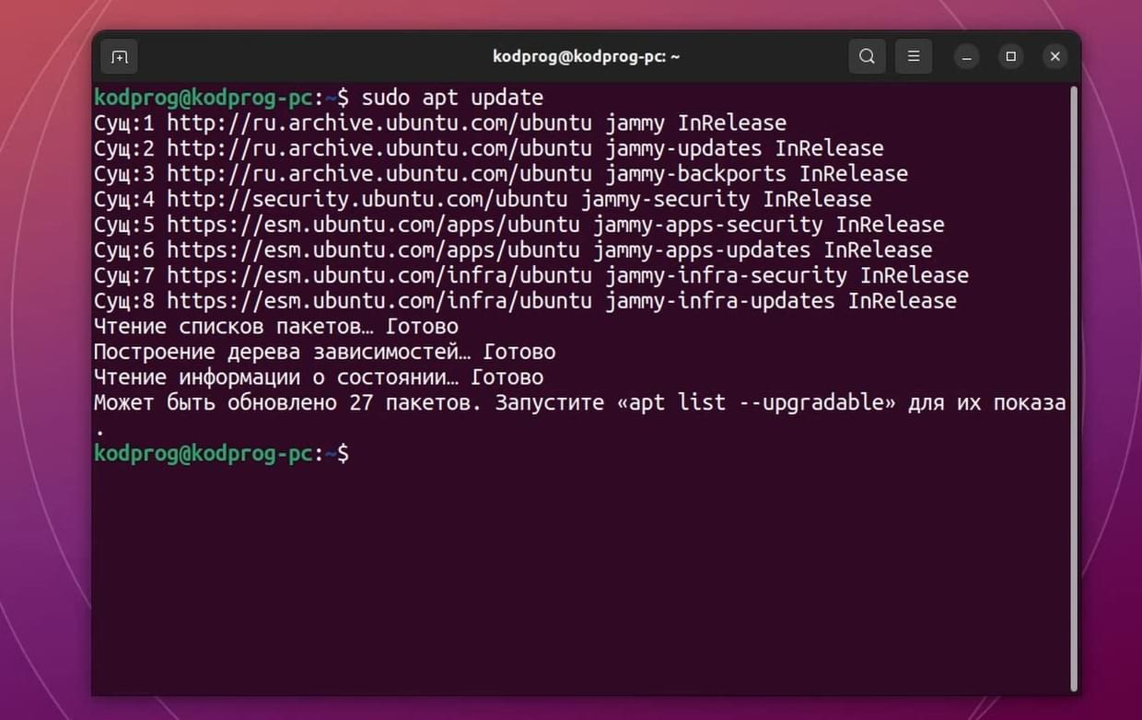The width and height of the screenshot is (1142, 720).
Task: Close the terminal window
Action: click(1055, 57)
